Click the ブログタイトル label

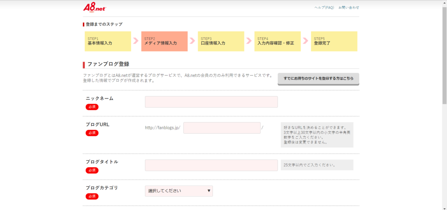coord(102,162)
